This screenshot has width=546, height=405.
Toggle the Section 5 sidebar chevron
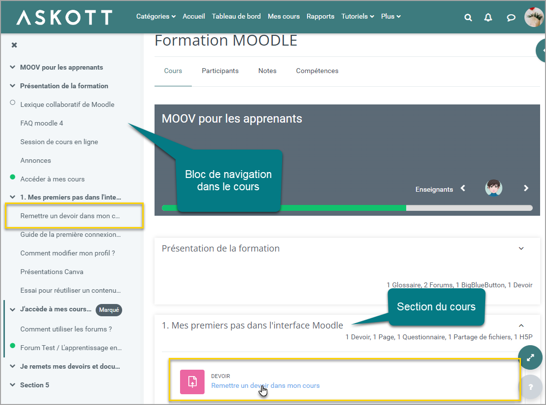pyautogui.click(x=13, y=385)
